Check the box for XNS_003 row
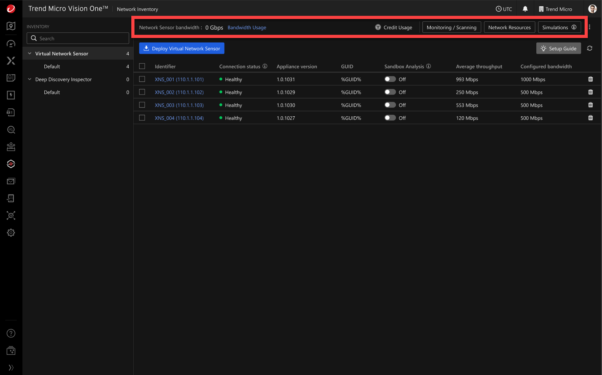 click(142, 105)
